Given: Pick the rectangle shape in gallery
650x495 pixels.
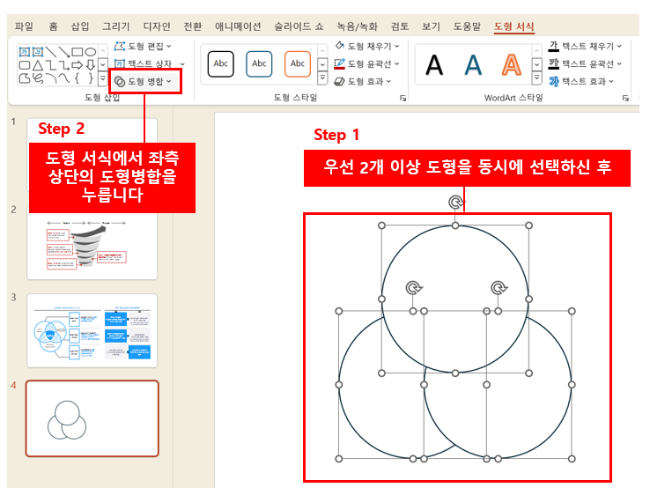Looking at the screenshot, I should (x=78, y=52).
